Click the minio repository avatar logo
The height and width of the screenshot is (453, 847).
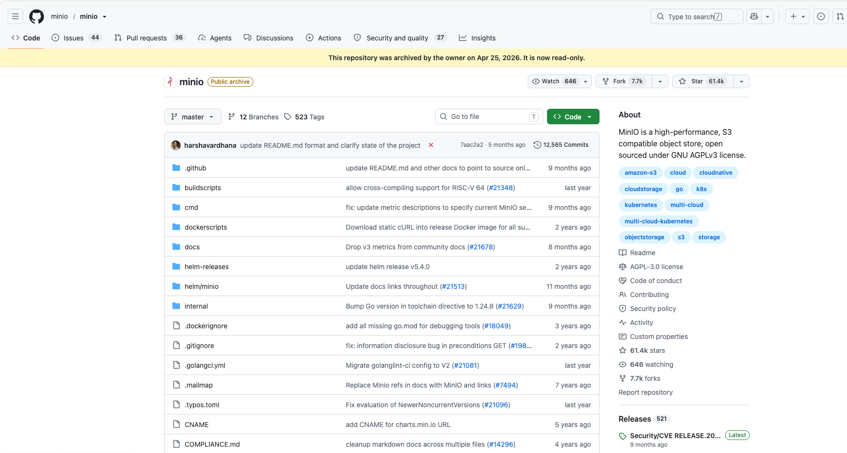point(169,82)
